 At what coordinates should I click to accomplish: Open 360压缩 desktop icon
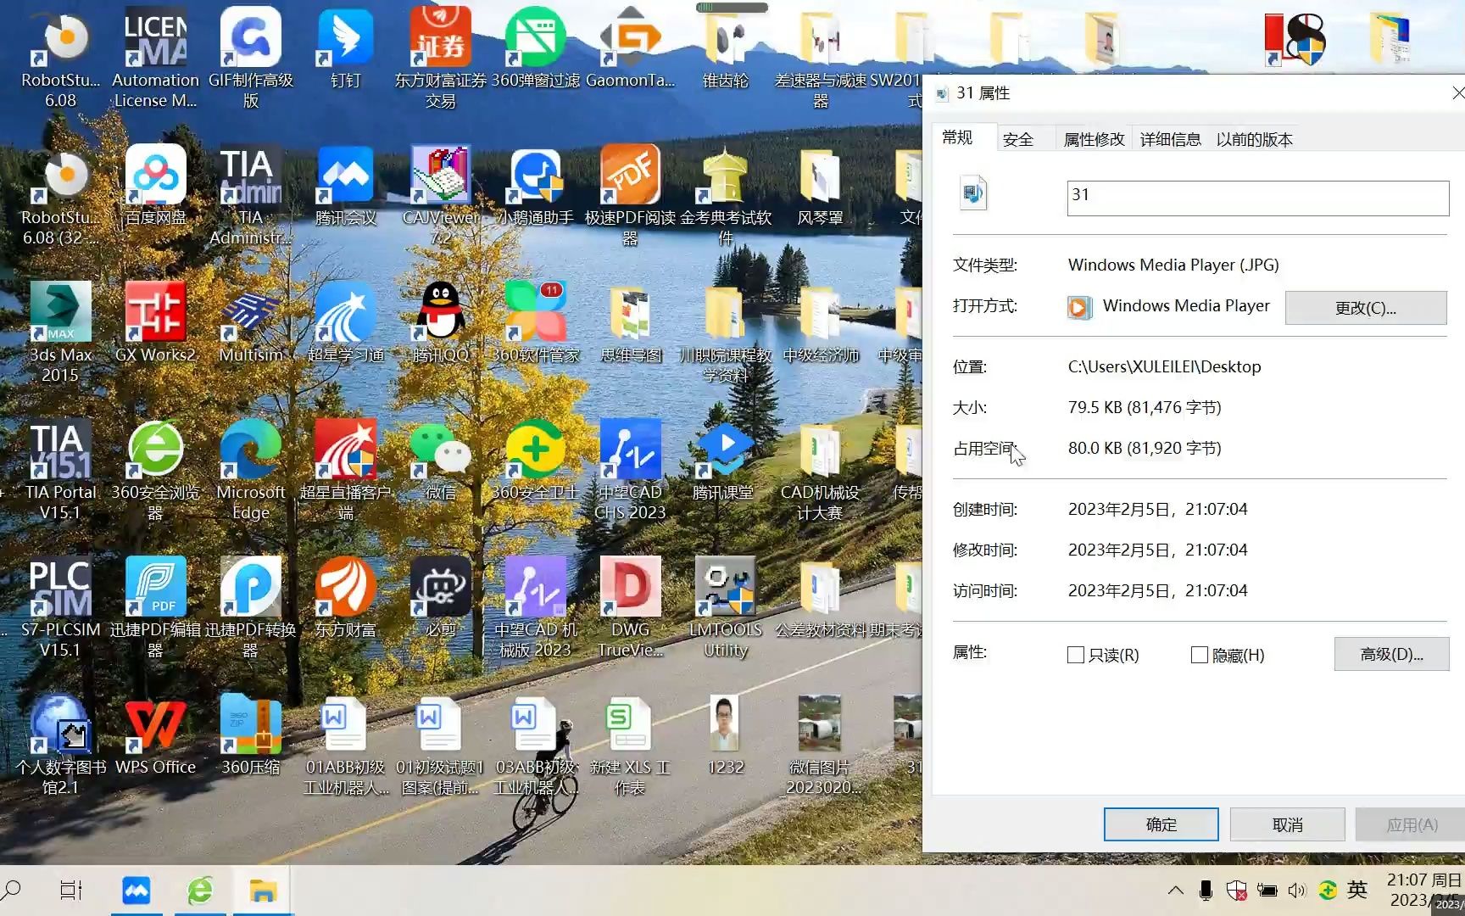[x=250, y=734]
